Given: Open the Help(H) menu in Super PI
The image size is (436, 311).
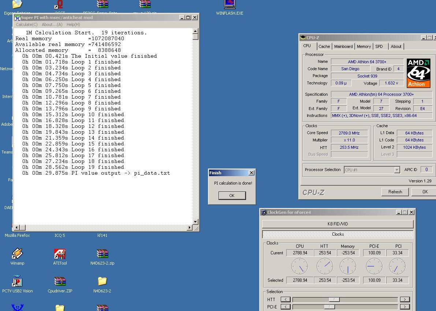Looking at the screenshot, I should 73,24.
